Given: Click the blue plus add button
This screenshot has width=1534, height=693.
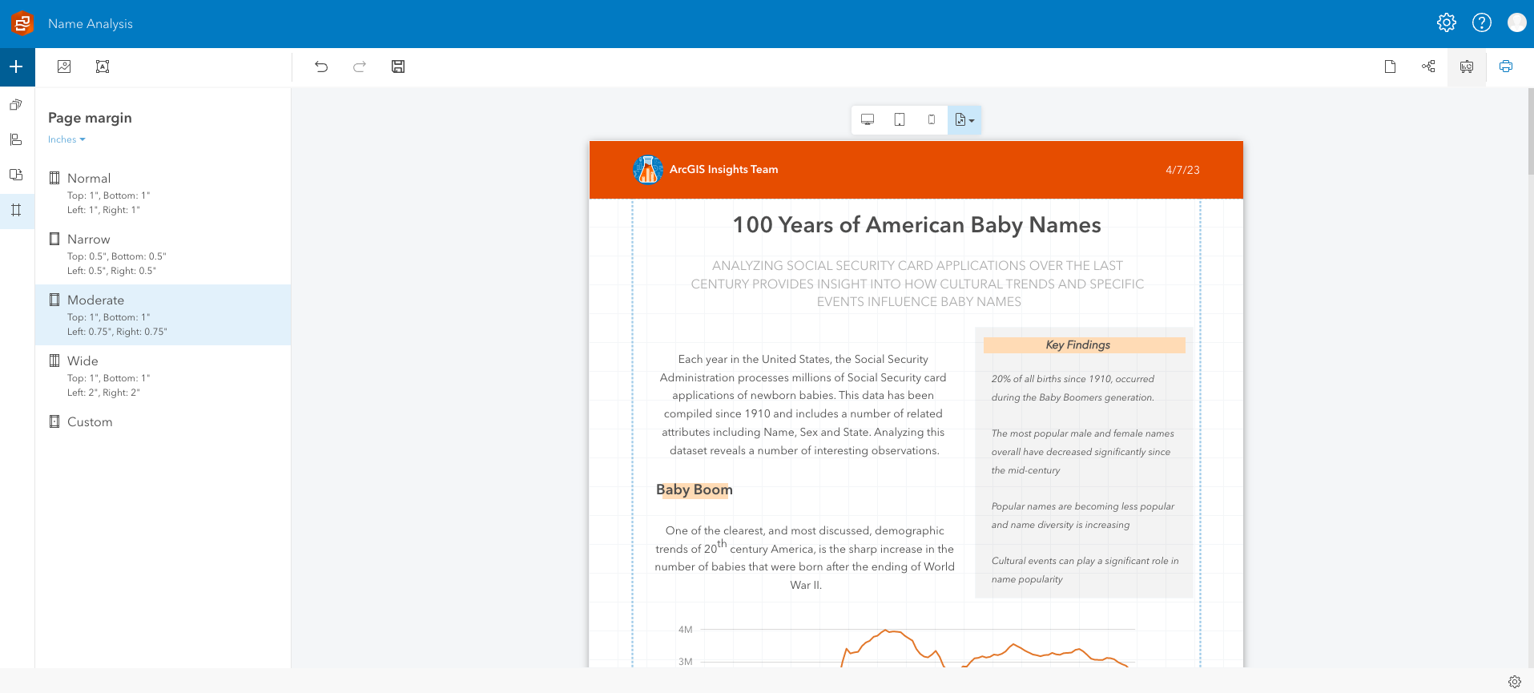Looking at the screenshot, I should pyautogui.click(x=16, y=66).
